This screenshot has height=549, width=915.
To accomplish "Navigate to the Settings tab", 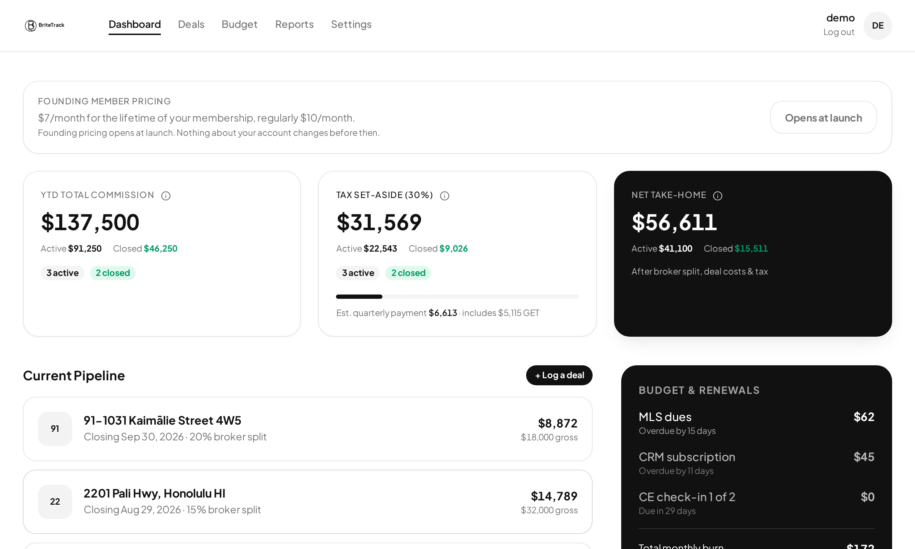I will [351, 24].
